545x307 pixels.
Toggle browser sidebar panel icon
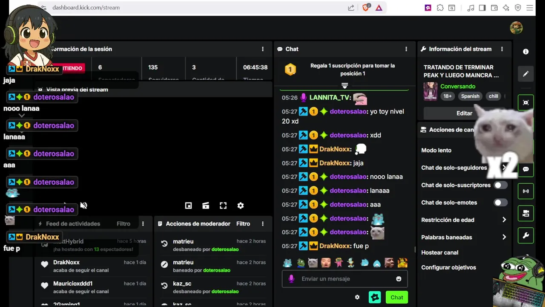482,8
